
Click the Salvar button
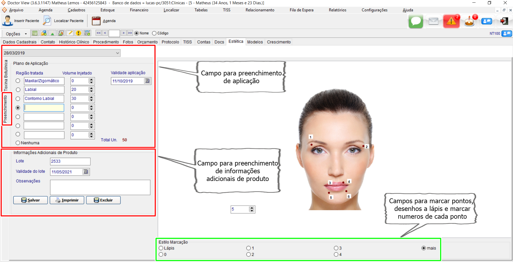(x=30, y=200)
